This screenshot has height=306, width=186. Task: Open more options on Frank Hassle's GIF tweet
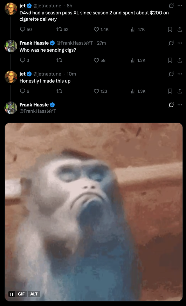[180, 105]
